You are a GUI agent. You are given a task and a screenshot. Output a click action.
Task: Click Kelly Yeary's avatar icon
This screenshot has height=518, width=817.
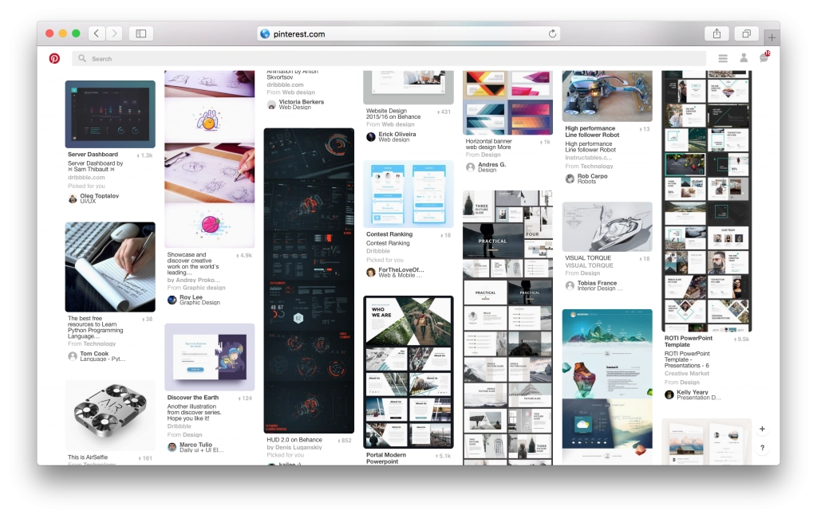point(669,394)
